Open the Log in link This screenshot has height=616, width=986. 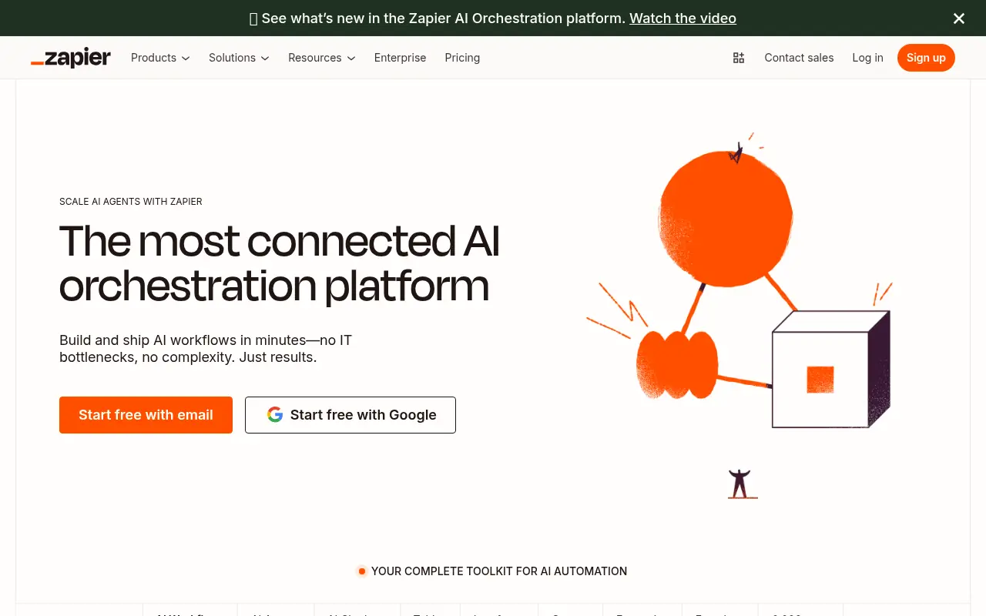click(x=867, y=58)
